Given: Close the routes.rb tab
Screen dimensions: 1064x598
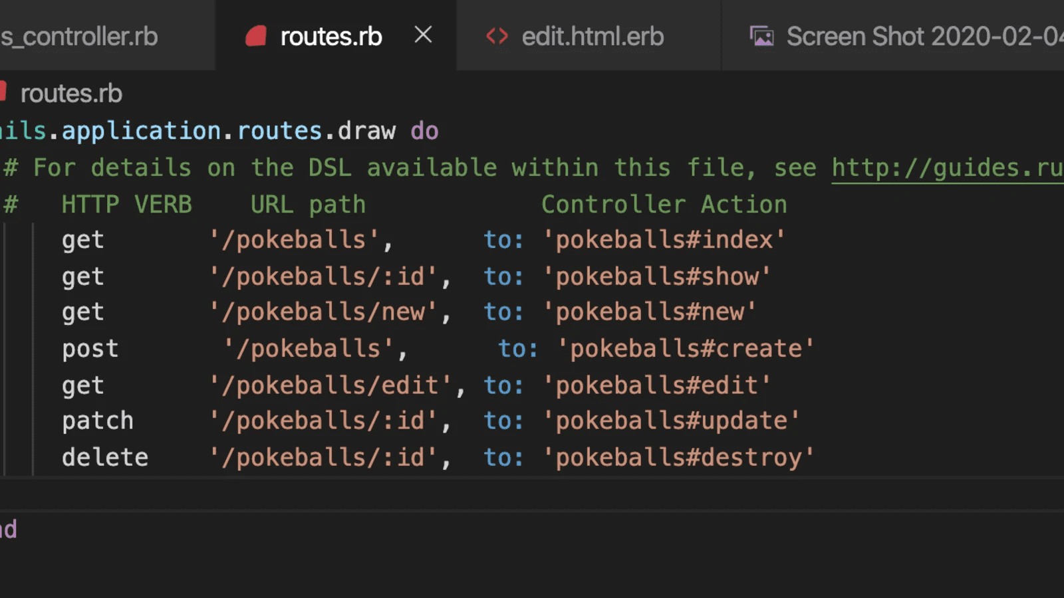Looking at the screenshot, I should click(x=423, y=35).
